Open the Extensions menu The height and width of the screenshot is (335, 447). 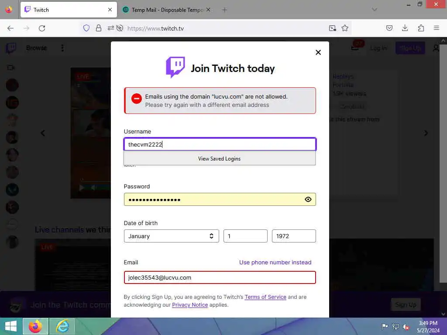coord(421,28)
